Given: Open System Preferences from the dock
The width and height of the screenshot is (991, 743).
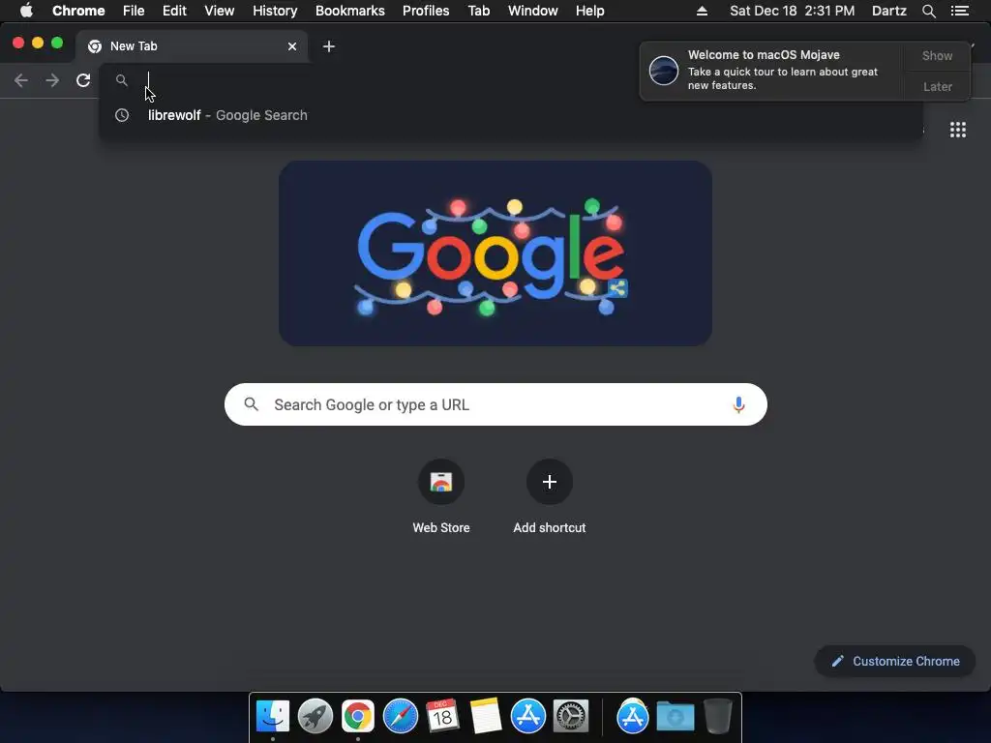Looking at the screenshot, I should 571,716.
